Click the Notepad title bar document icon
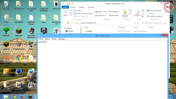 (39, 36)
